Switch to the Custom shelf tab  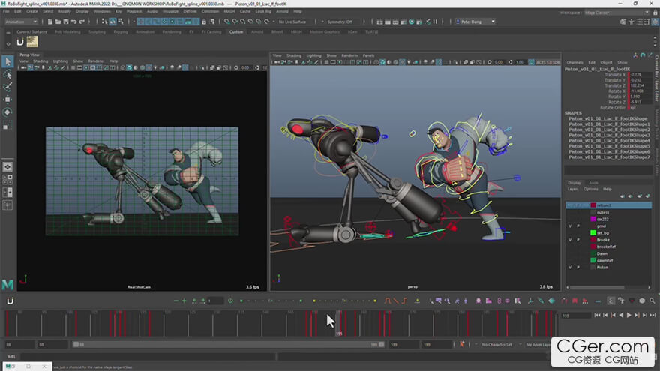tap(236, 32)
